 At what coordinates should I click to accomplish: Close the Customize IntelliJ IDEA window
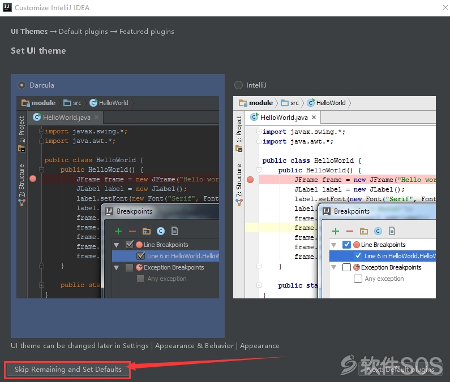(445, 8)
